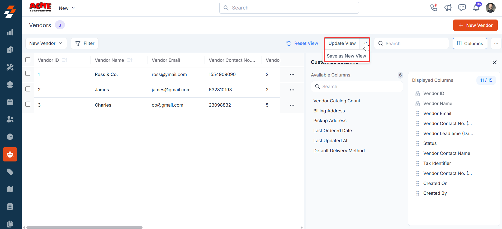Screen dimensions: 502x229
Task: Click the drag handle for Tax Identifier column
Action: click(x=418, y=163)
